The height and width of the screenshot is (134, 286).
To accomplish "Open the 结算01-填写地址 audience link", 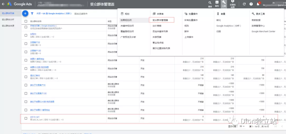I will coord(37,59).
